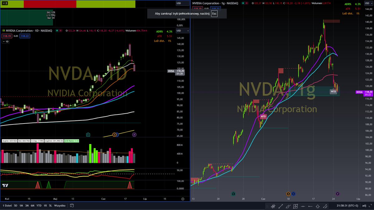Select the brush drawing tool

[x=288, y=206]
